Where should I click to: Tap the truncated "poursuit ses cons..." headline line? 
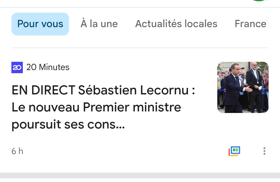click(68, 124)
